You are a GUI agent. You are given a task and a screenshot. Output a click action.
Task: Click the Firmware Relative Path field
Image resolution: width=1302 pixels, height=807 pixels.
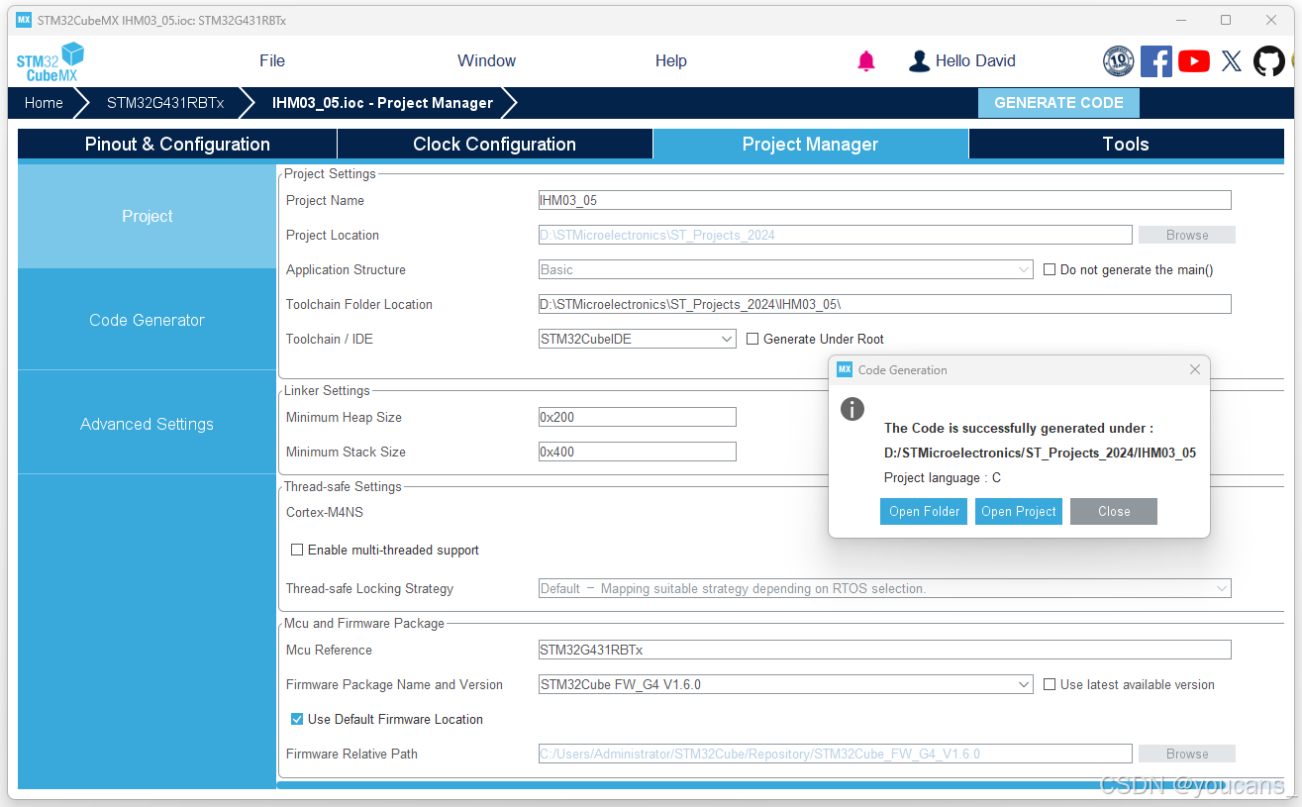836,754
